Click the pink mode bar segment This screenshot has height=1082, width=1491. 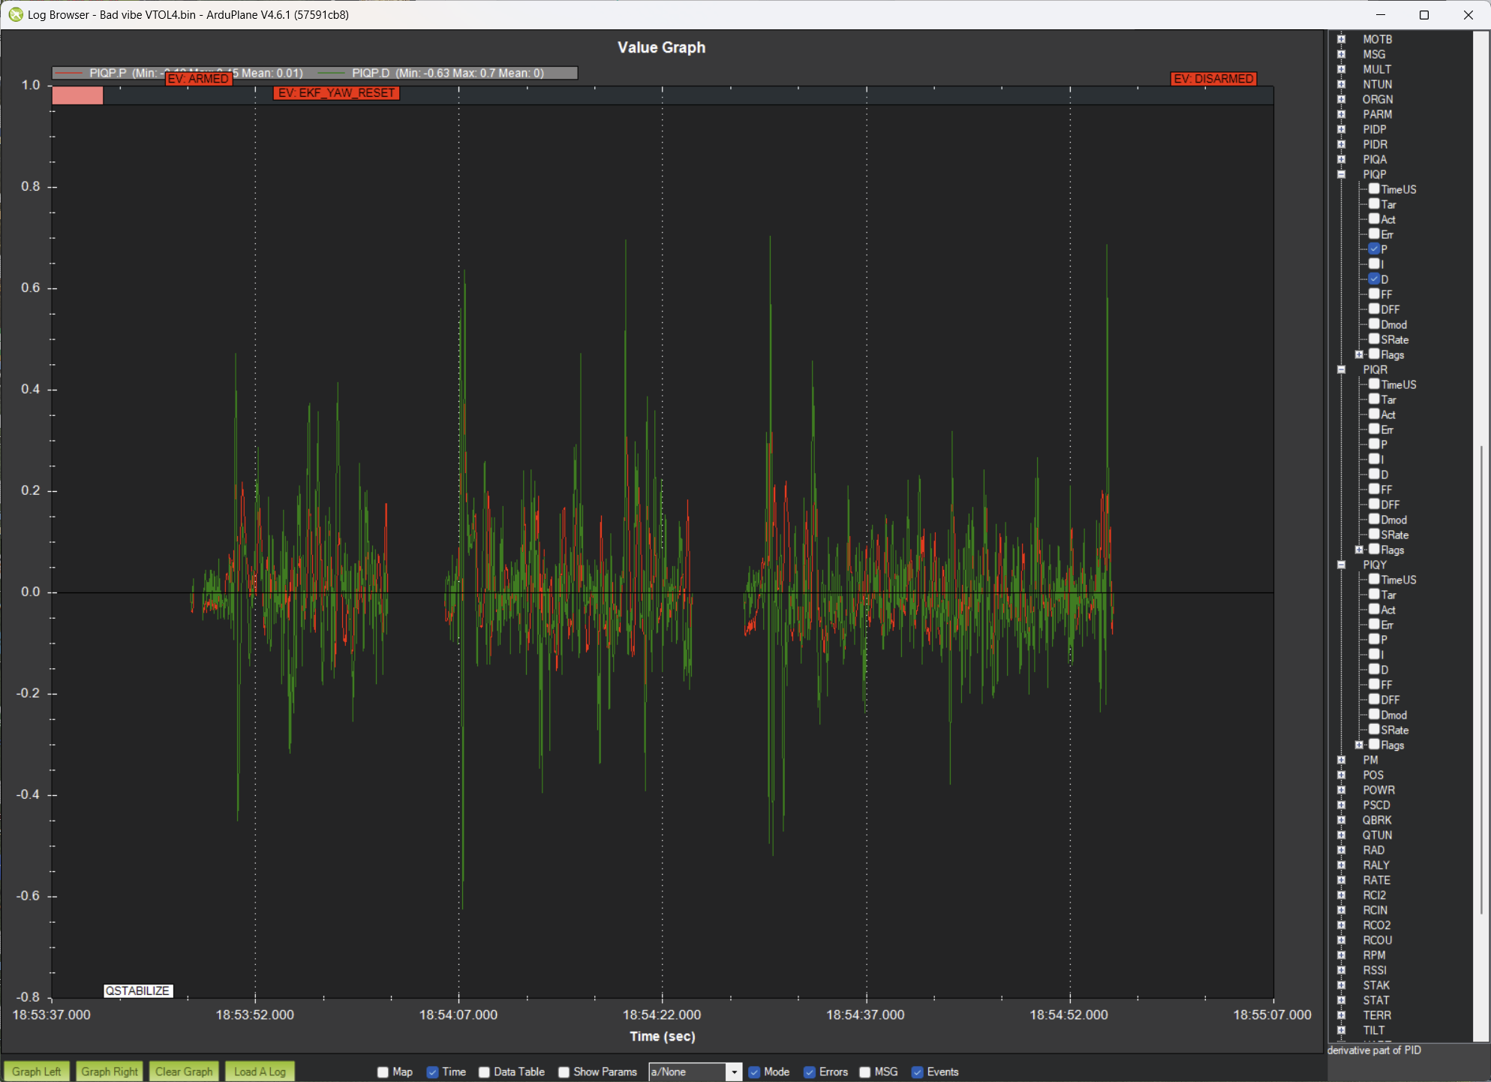point(77,95)
